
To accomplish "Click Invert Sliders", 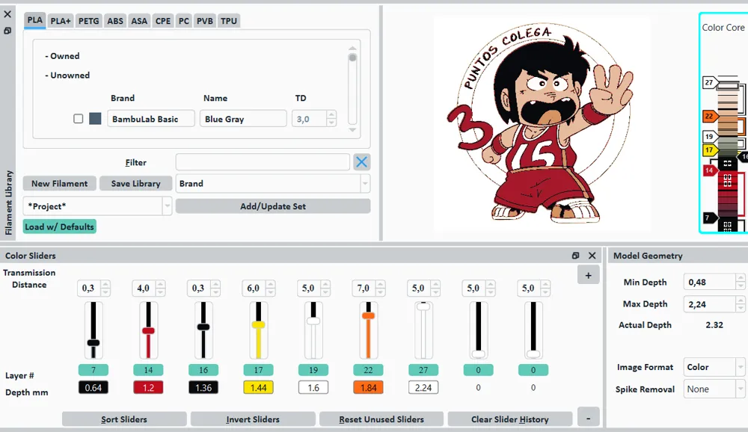I will [253, 419].
